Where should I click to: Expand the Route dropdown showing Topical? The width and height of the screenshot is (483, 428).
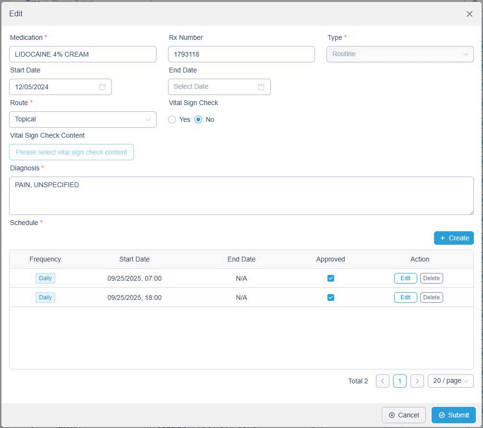(x=83, y=119)
